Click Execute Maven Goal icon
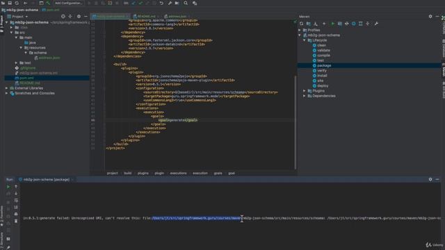 click(340, 24)
